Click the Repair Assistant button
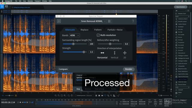The width and height of the screenshot is (192, 108). (x=181, y=7)
